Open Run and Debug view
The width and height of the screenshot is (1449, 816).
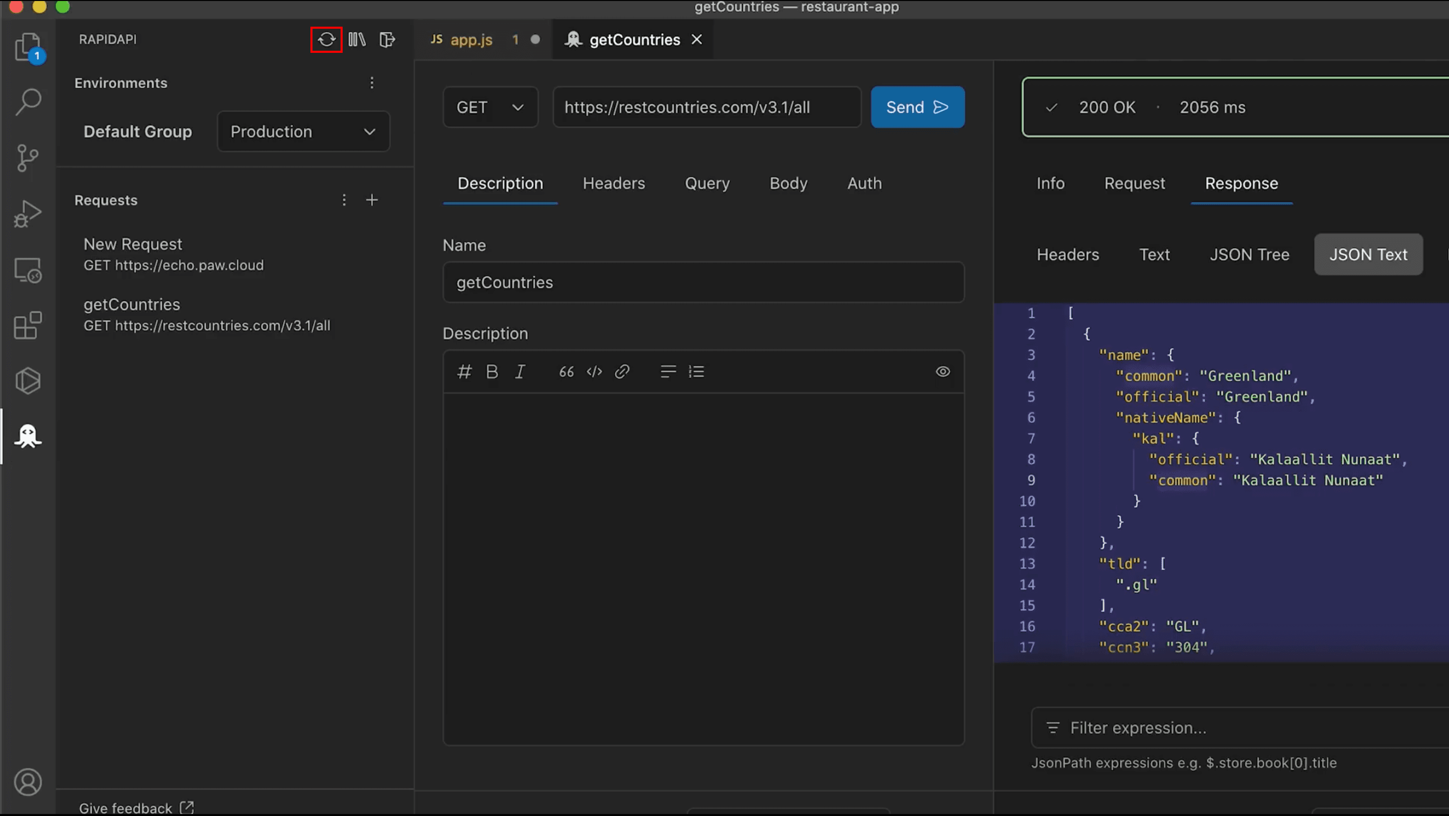pos(28,214)
